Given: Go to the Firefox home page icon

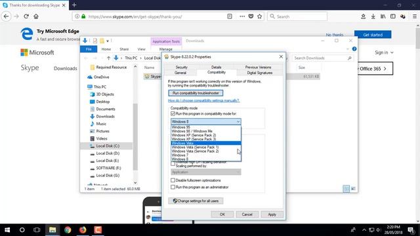Looking at the screenshot, I should pos(36,16).
